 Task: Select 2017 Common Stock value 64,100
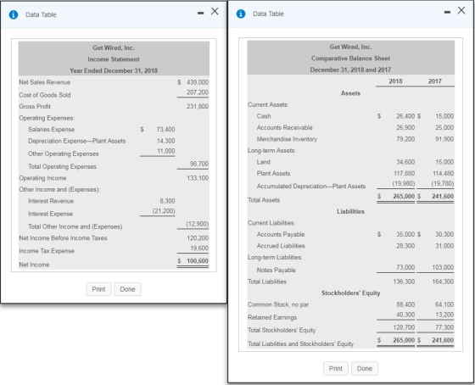444,304
